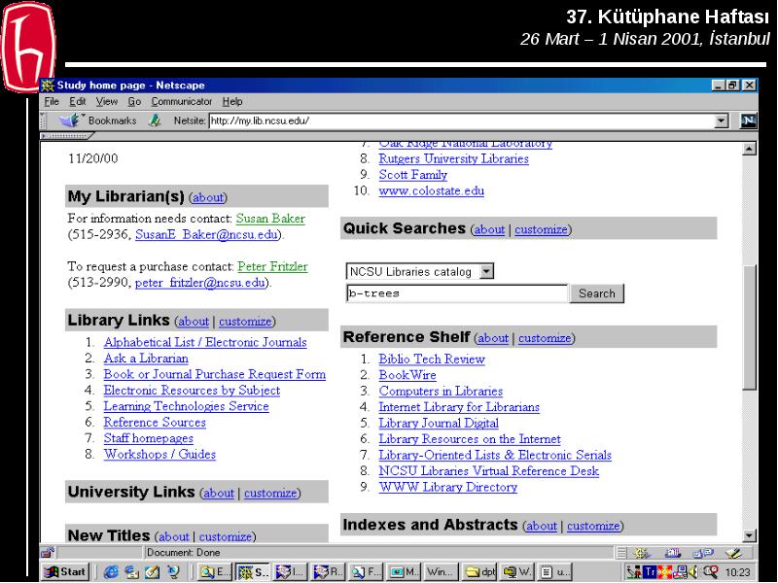Open Library Journal Digital link

click(439, 423)
